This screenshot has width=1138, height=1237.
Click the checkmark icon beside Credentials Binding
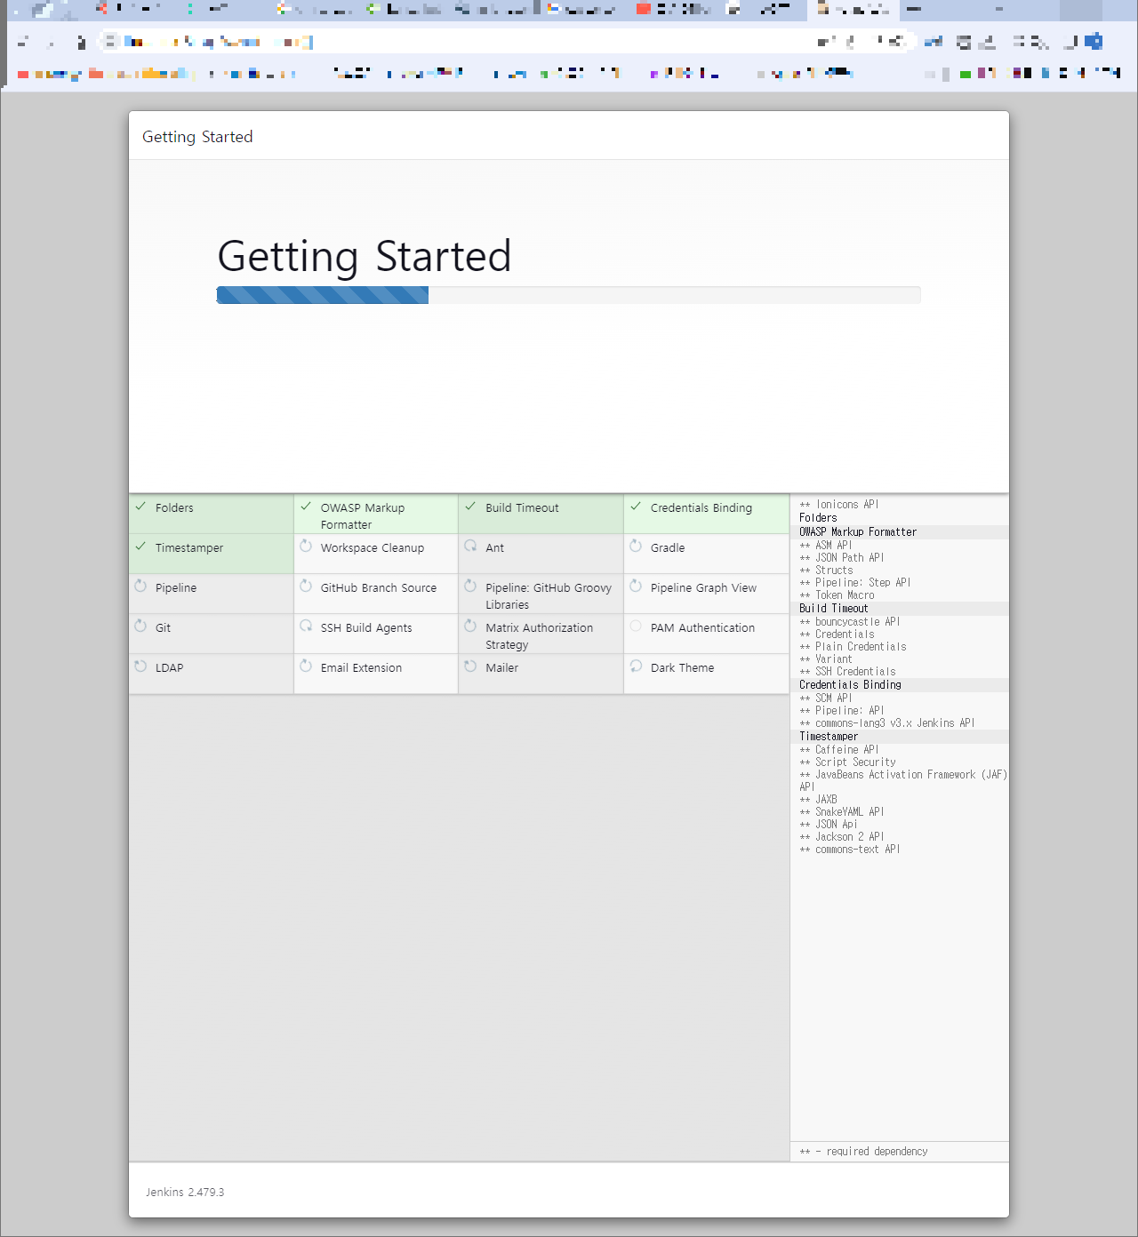[x=636, y=507]
